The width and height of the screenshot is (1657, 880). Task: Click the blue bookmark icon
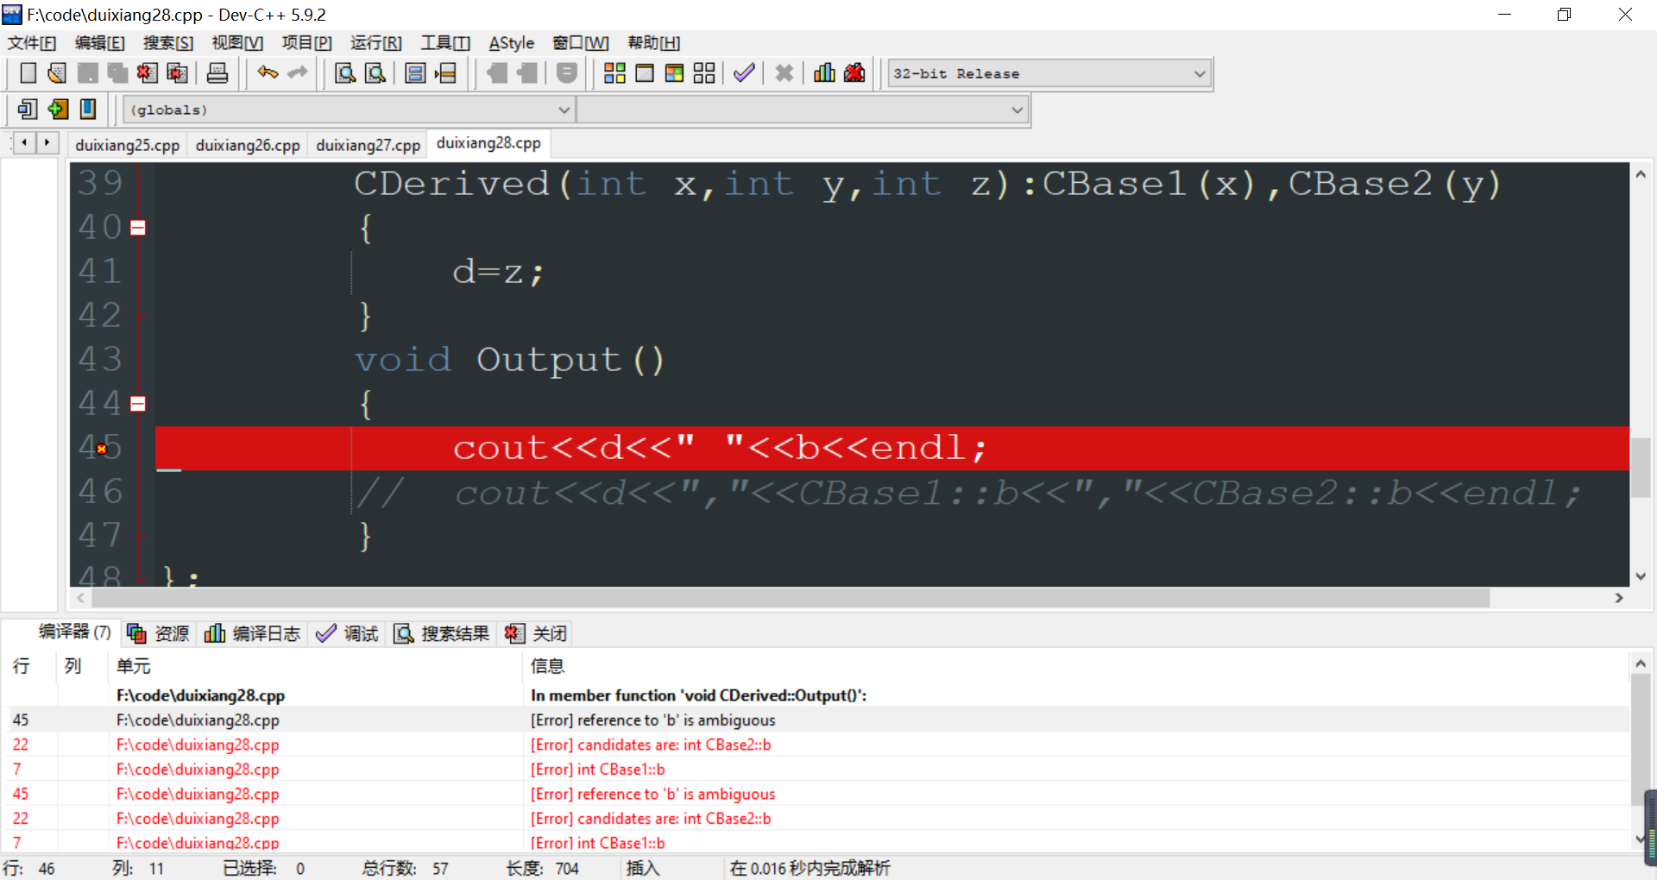(88, 110)
